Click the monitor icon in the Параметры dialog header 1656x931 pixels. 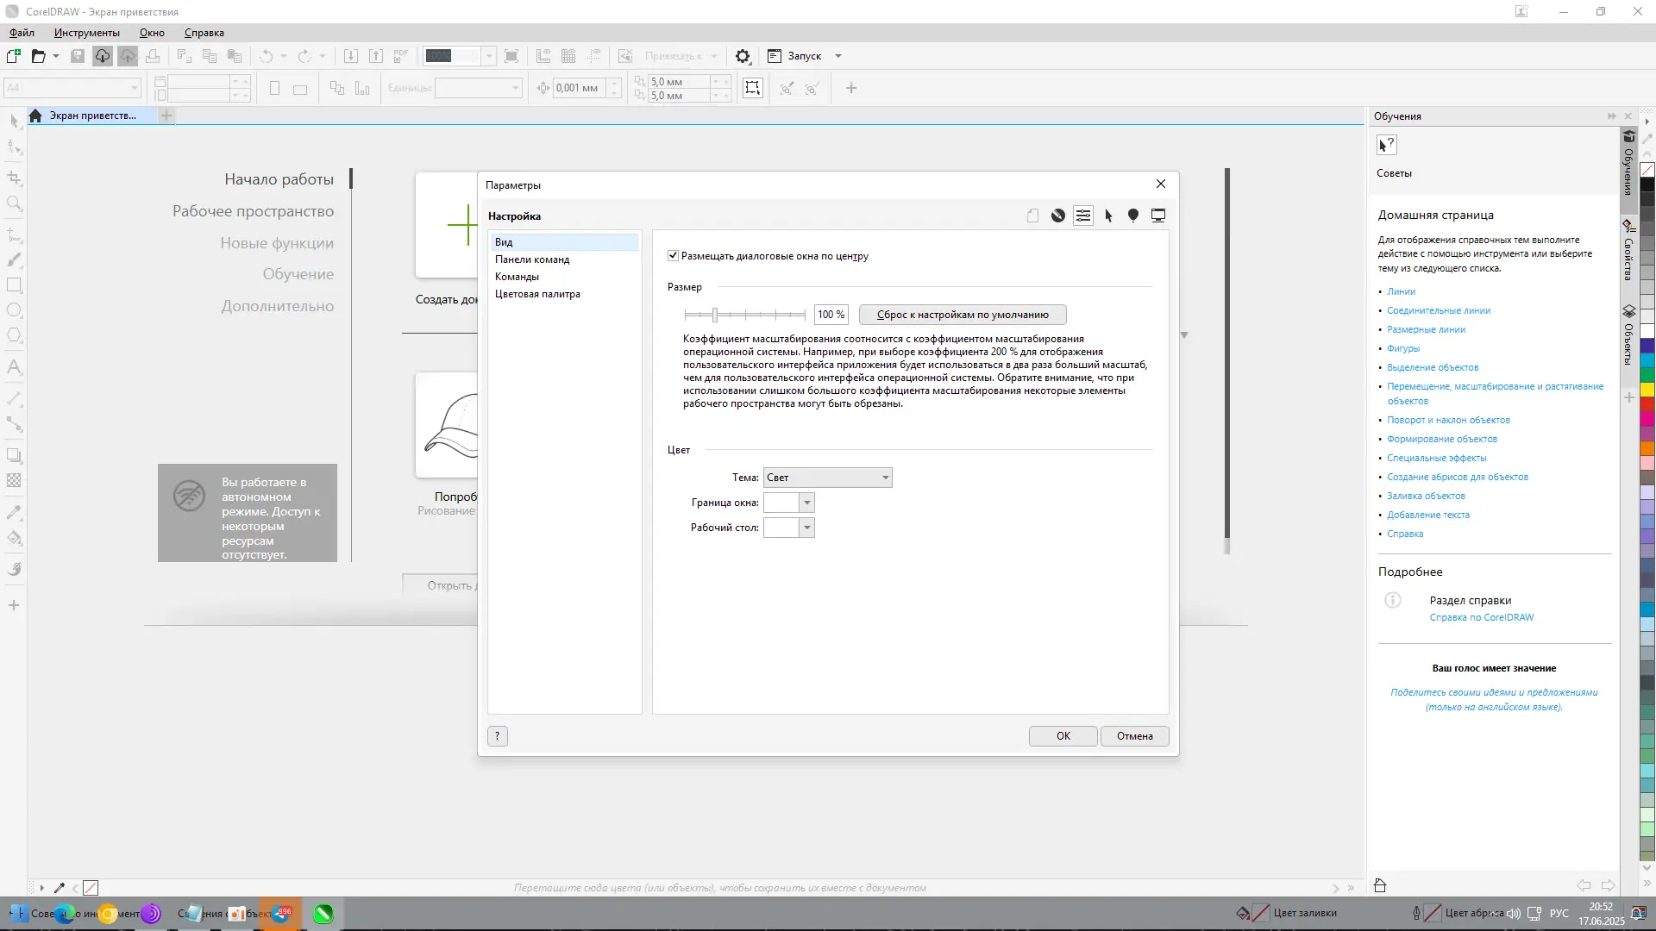1157,216
